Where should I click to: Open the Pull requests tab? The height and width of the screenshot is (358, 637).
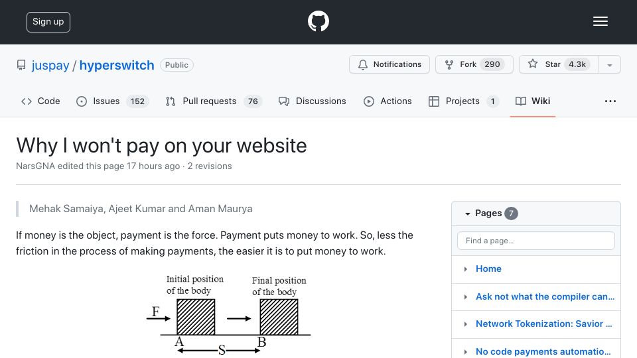pos(214,101)
